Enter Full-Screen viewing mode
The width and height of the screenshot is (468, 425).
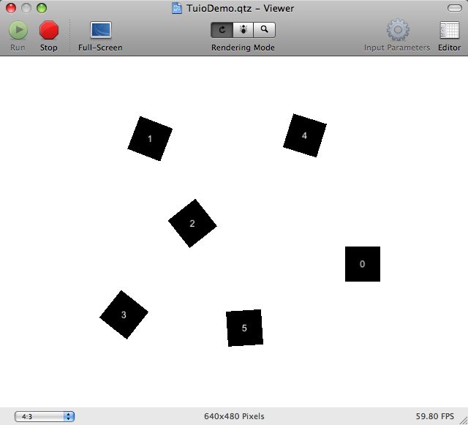[x=100, y=31]
